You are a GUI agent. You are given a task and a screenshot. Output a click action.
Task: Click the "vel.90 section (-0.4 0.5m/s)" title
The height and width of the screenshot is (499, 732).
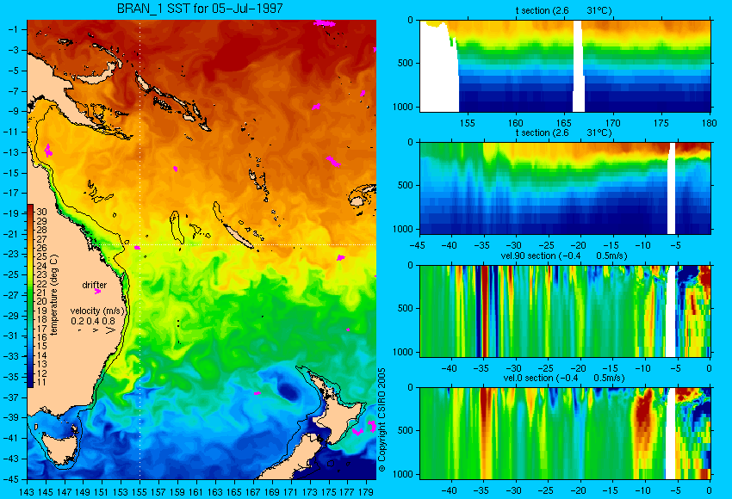pyautogui.click(x=564, y=256)
